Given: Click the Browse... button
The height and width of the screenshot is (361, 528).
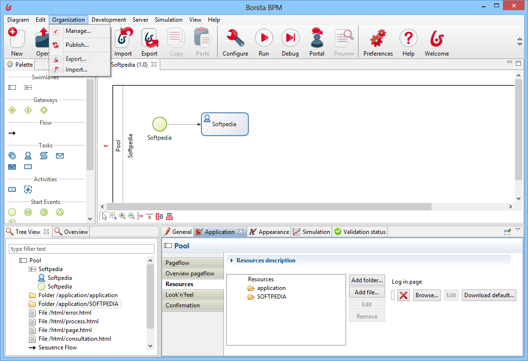Looking at the screenshot, I should (x=427, y=295).
